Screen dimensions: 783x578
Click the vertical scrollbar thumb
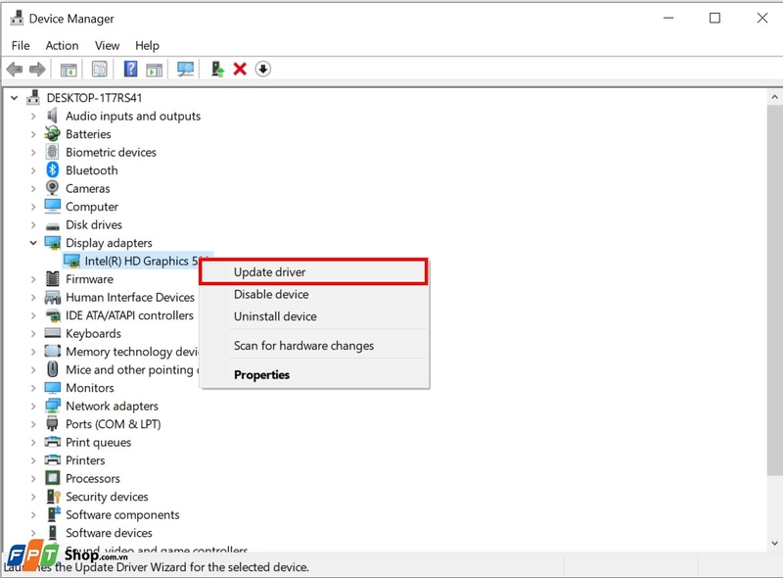(774, 290)
